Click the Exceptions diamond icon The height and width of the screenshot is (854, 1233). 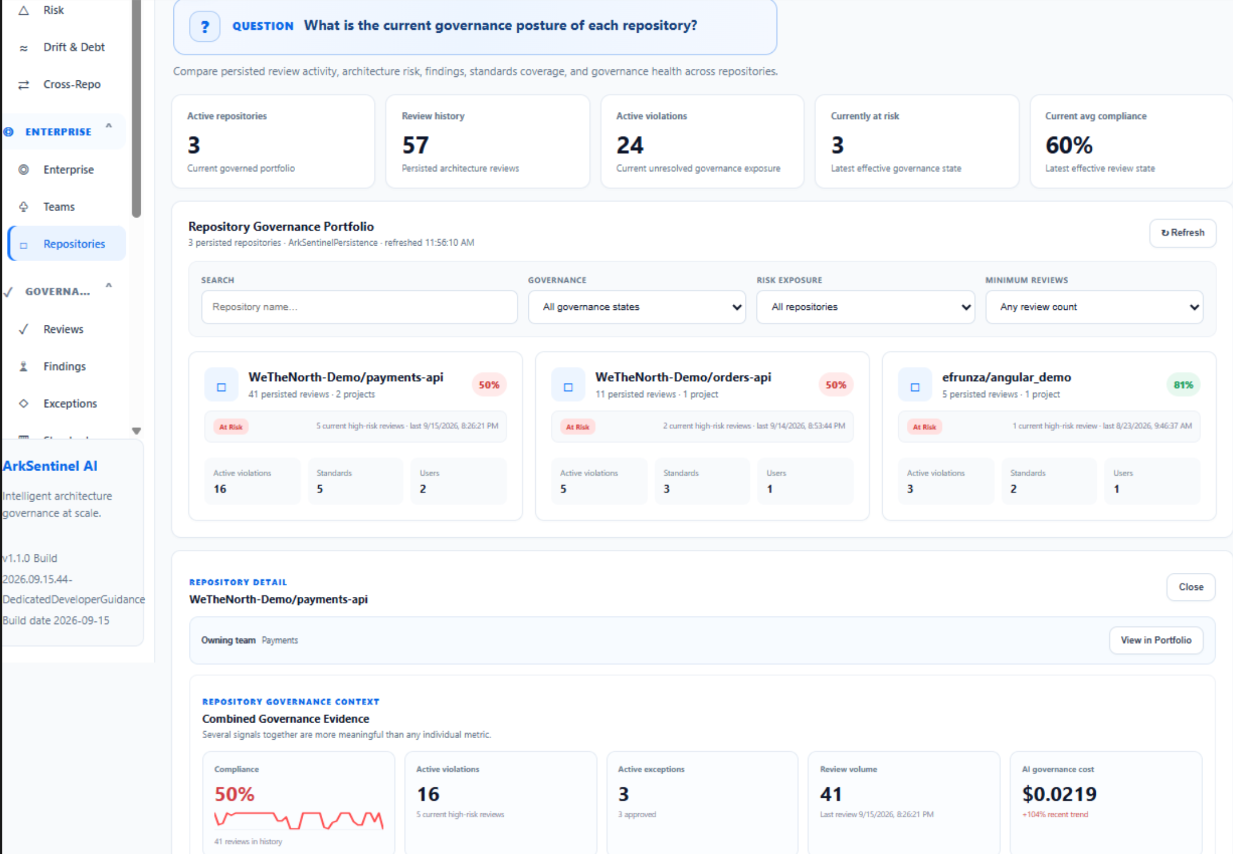tap(24, 403)
